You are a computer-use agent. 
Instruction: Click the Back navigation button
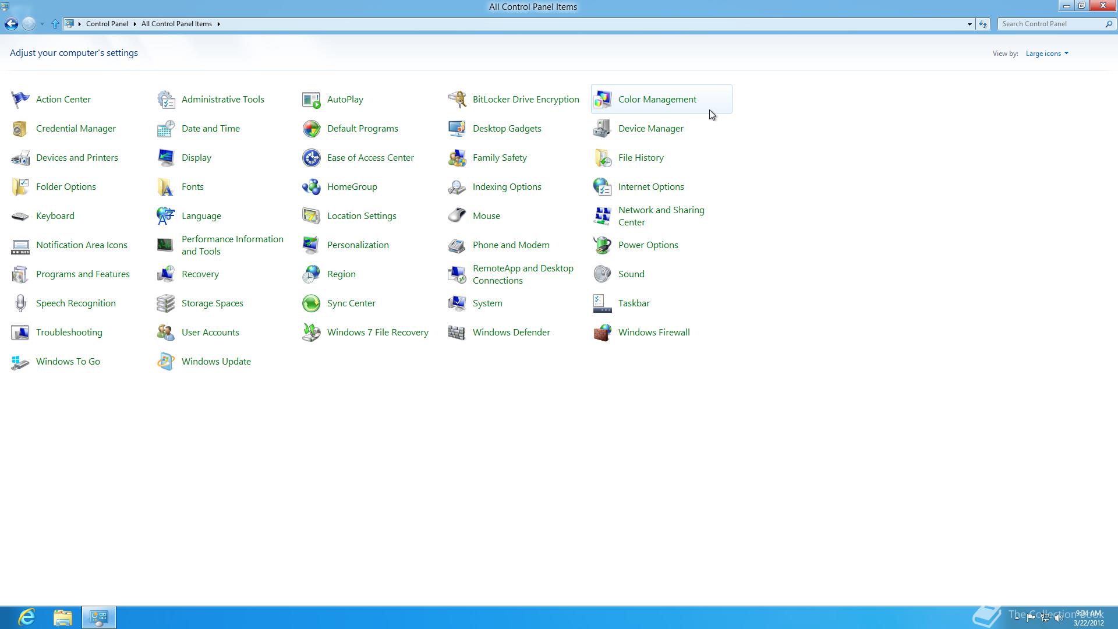click(x=11, y=24)
